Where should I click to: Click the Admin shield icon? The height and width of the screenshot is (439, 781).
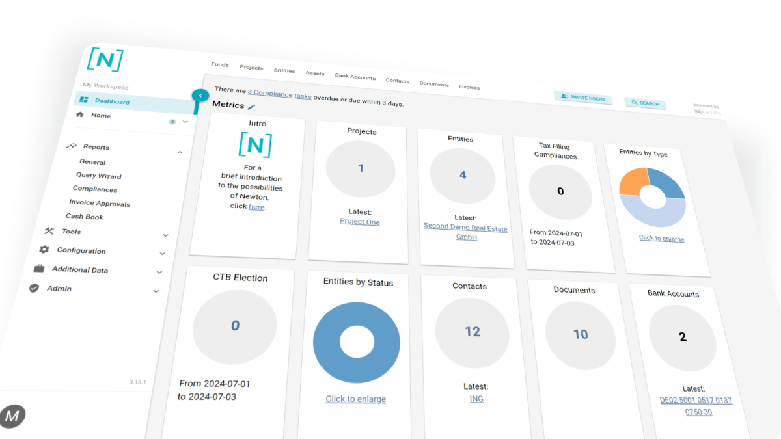tap(34, 287)
